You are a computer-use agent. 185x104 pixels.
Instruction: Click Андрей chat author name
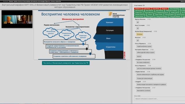tap(138, 81)
